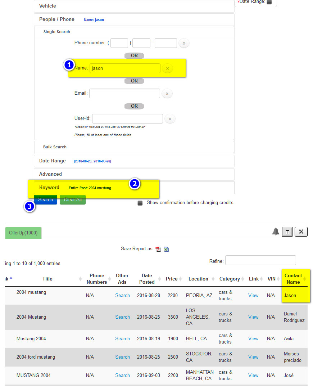Screen dimensions: 313x386
Task: Collapse the Single Search panel
Action: 134,32
